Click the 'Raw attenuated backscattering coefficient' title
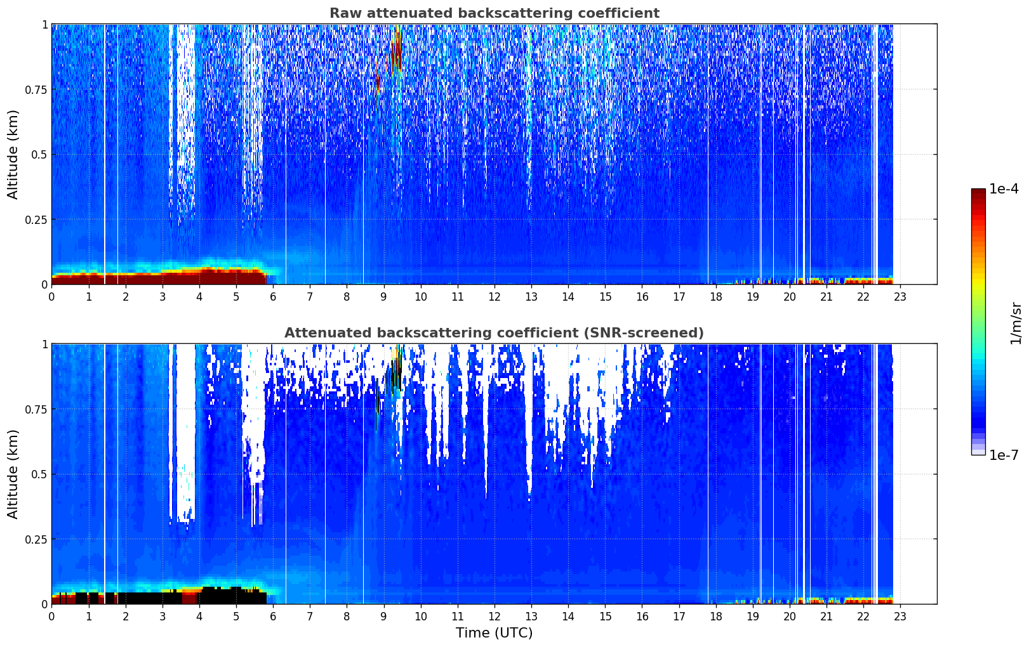This screenshot has width=1029, height=647. (494, 13)
